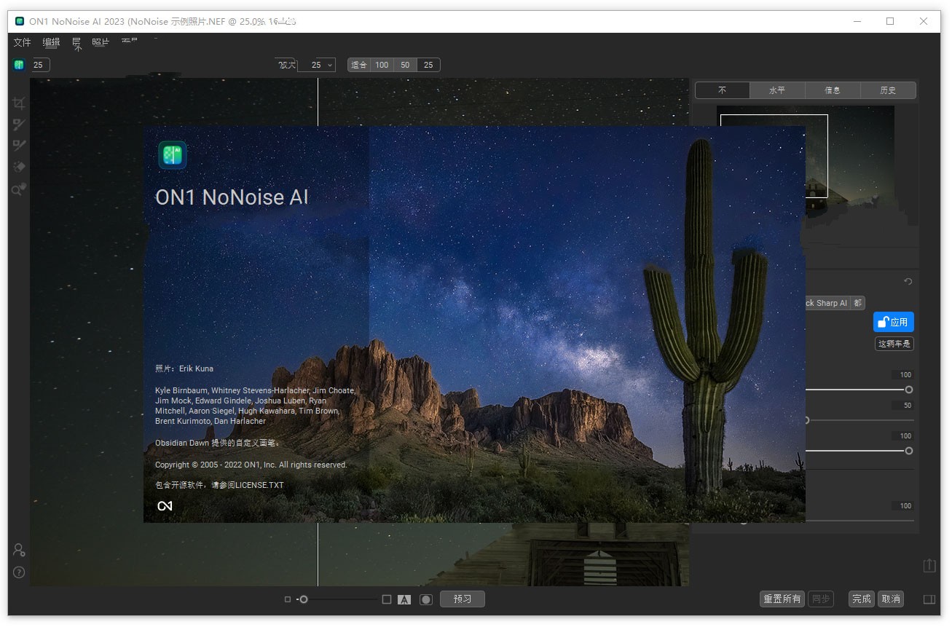Viewport: 952px width, 627px height.
Task: Select the eraser tool in the left toolbar
Action: point(19,167)
